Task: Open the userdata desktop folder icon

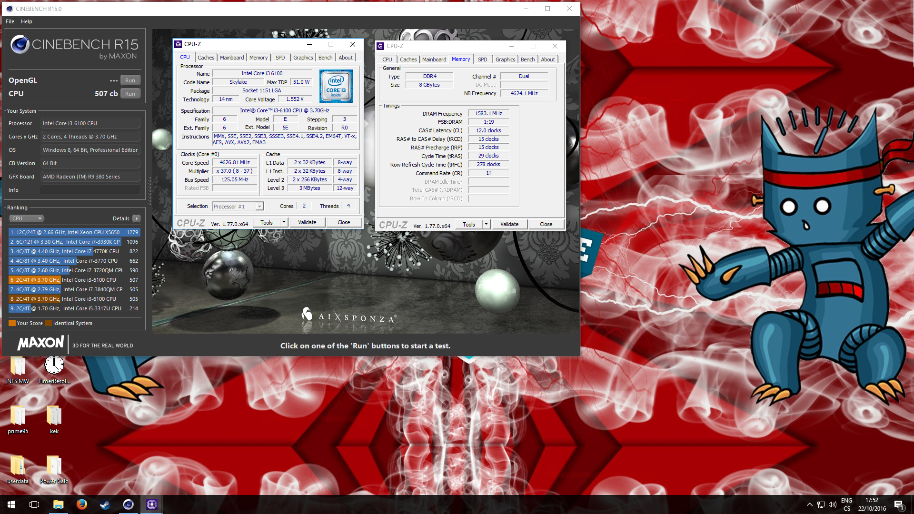Action: click(18, 470)
